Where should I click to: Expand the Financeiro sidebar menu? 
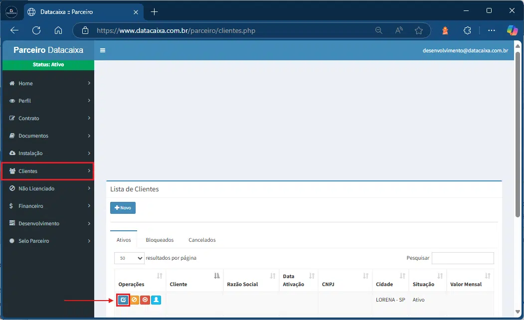tap(49, 206)
